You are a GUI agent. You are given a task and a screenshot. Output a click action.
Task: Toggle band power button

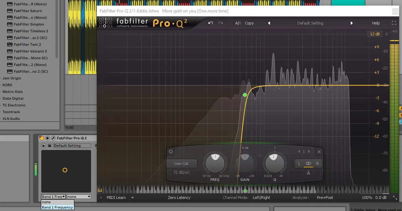tap(171, 151)
